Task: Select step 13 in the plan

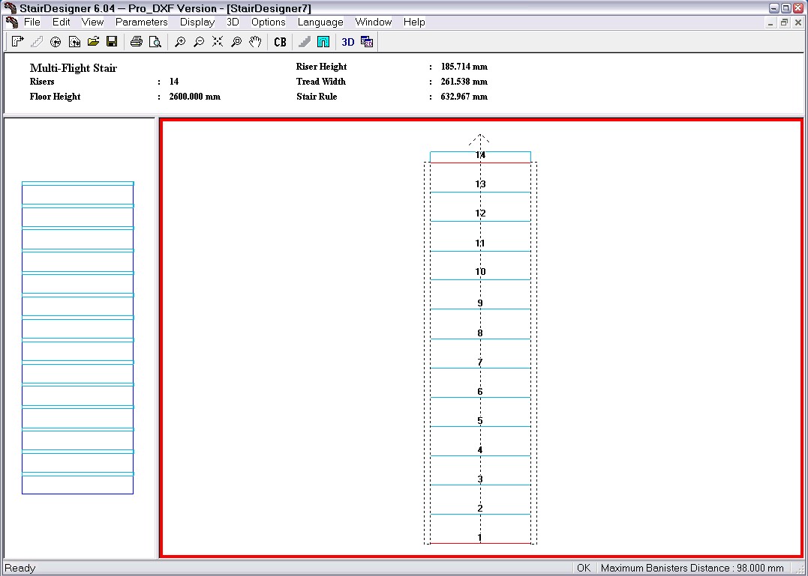Action: click(480, 184)
